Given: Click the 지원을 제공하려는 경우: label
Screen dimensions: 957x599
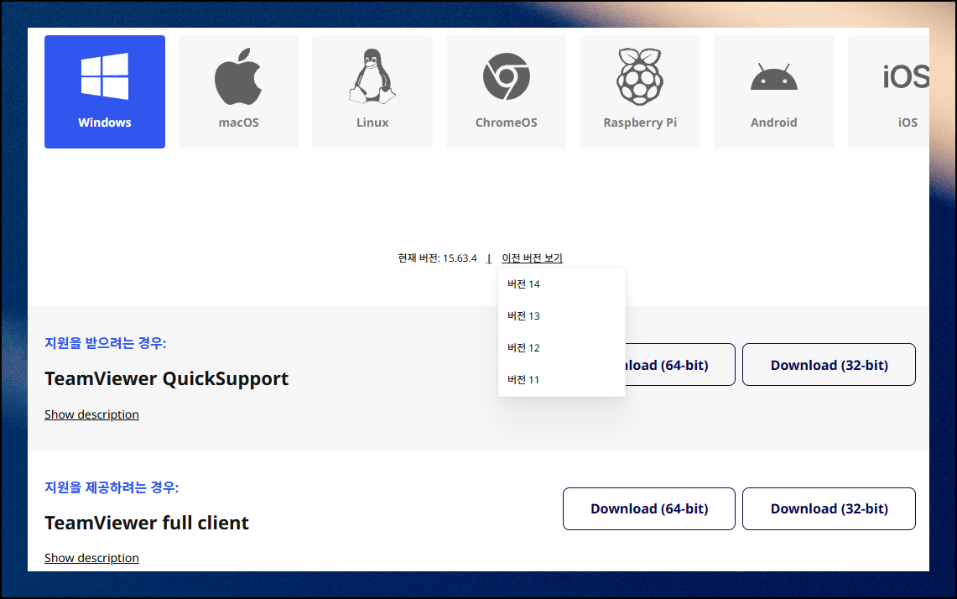Looking at the screenshot, I should [112, 487].
